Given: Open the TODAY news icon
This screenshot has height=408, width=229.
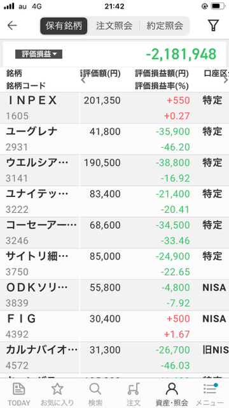Looking at the screenshot, I should [18, 390].
